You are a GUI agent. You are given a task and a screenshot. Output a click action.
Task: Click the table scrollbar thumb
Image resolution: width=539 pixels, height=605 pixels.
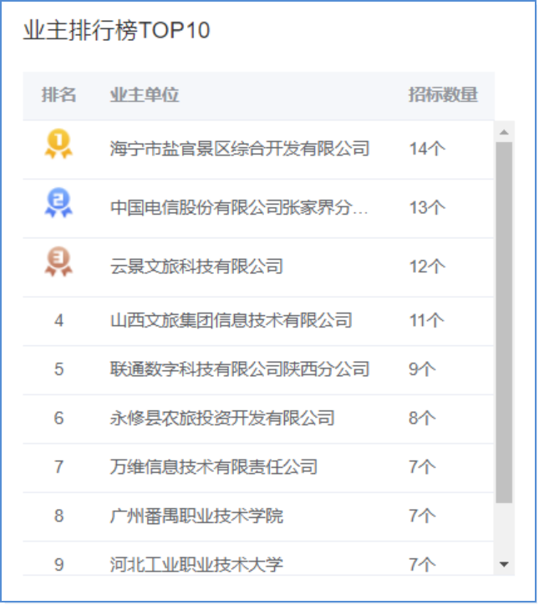click(505, 323)
